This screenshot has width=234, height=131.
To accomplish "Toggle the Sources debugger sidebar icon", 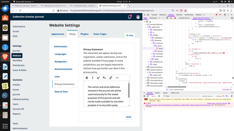I will 232,18.
